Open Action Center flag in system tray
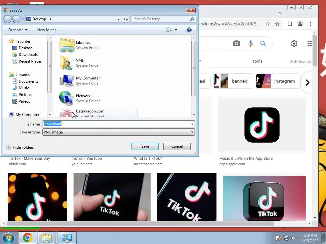The height and width of the screenshot is (244, 326). click(279, 238)
